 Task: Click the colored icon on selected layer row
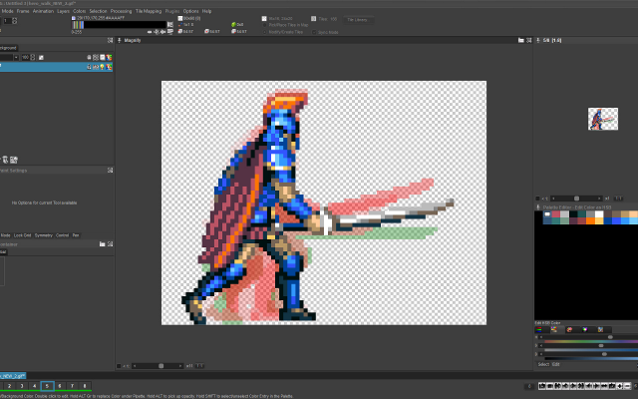[x=109, y=67]
